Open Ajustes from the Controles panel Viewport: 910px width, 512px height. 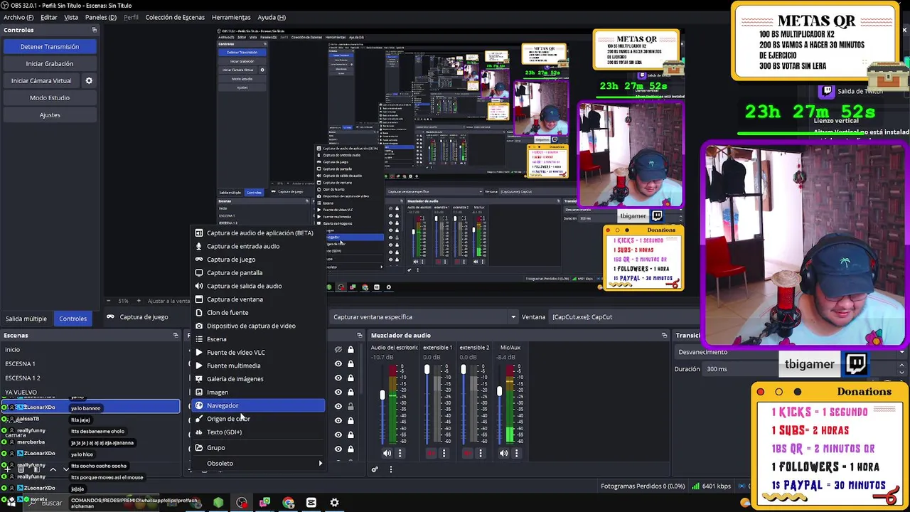pyautogui.click(x=50, y=115)
